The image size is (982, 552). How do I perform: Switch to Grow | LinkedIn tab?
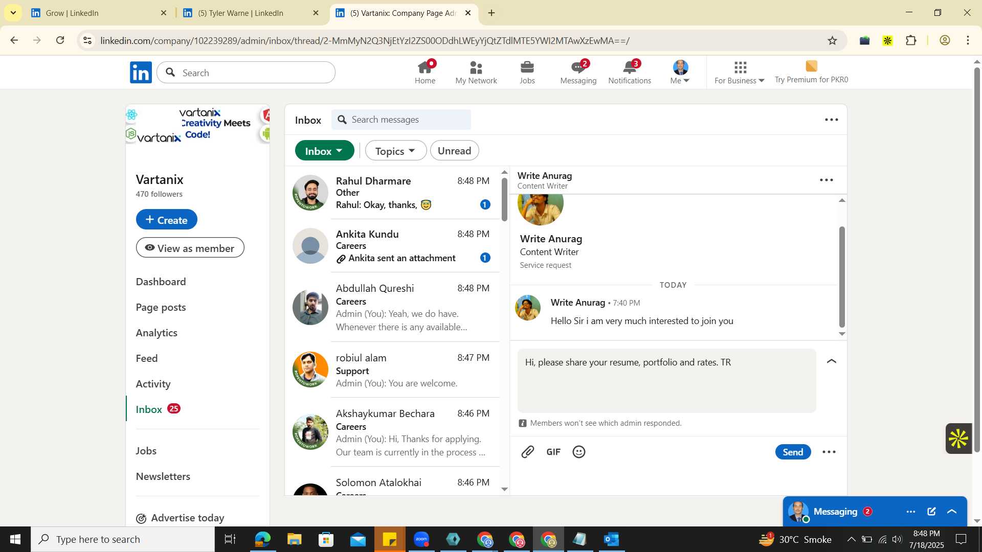tap(99, 13)
